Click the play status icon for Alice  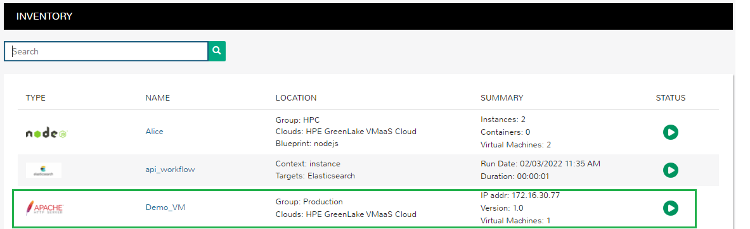coord(671,132)
